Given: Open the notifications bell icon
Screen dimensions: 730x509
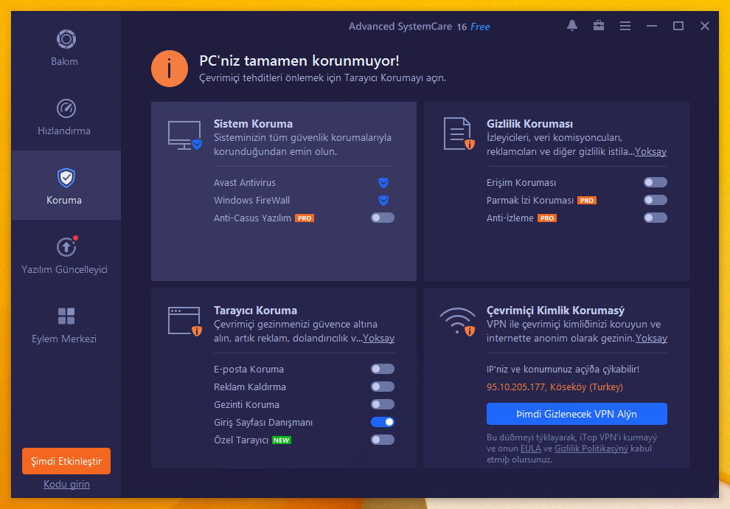Looking at the screenshot, I should (572, 26).
